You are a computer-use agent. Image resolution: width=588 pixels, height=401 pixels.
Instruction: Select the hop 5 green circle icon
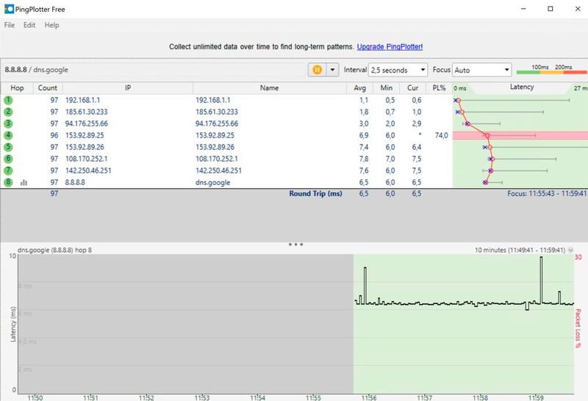(x=8, y=147)
